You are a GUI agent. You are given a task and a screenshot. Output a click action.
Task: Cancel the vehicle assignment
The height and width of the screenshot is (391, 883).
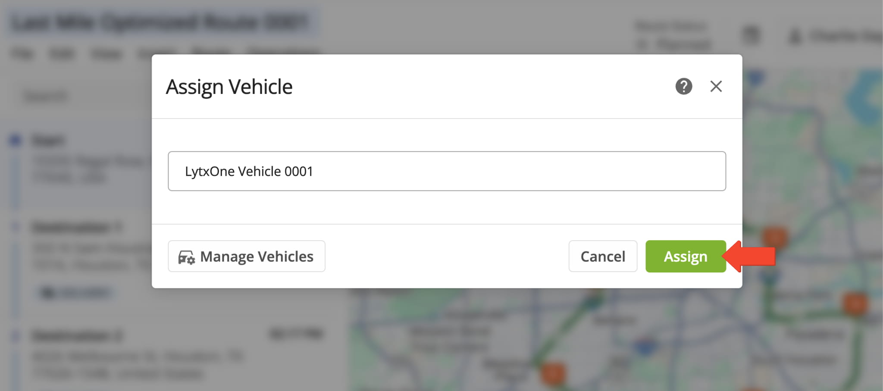coord(602,256)
